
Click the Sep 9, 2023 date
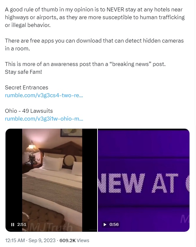[42, 240]
